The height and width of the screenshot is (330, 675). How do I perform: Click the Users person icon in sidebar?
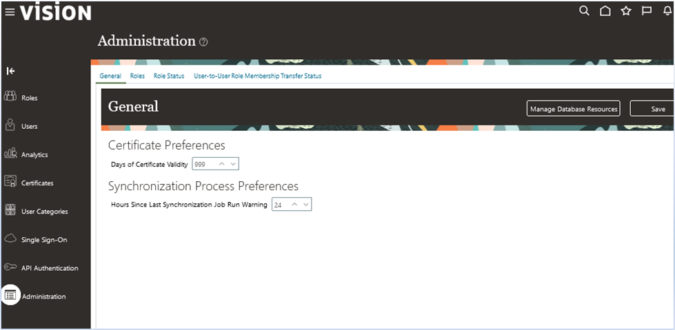coord(10,125)
